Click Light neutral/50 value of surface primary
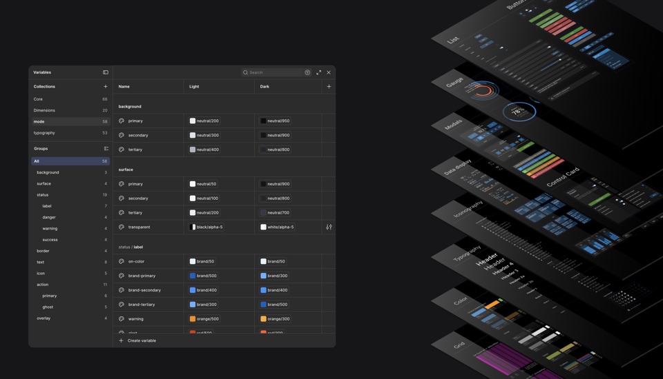This screenshot has width=663, height=379. 203,184
